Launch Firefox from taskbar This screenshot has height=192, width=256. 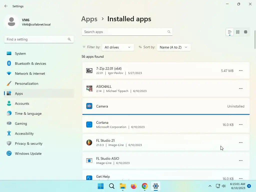pos(133,186)
